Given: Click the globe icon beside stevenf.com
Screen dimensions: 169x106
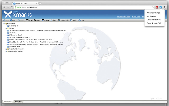Looking at the screenshot, I should coord(8,40).
